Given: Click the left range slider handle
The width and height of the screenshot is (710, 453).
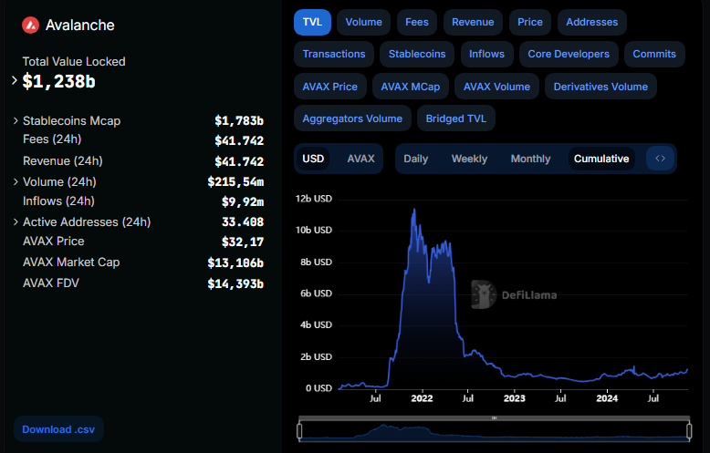Looking at the screenshot, I should 299,431.
